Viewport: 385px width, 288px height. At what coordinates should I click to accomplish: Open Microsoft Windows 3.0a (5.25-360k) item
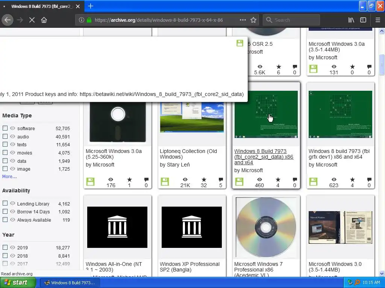click(x=114, y=154)
